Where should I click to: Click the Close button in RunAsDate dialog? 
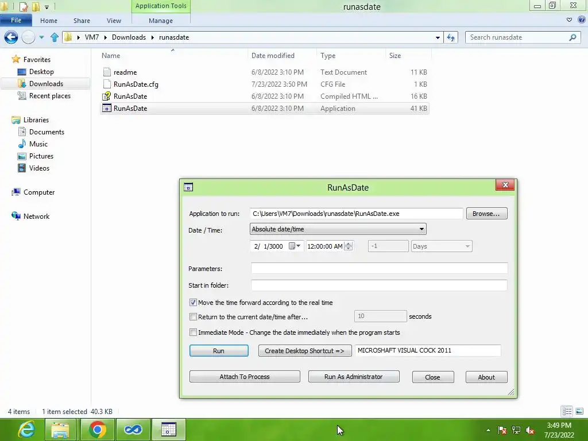click(433, 377)
